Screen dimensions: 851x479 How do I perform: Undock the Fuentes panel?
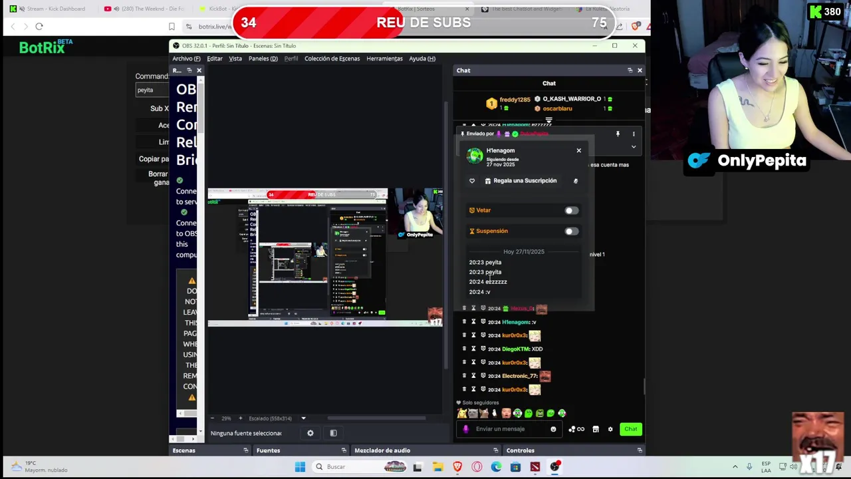pos(343,450)
